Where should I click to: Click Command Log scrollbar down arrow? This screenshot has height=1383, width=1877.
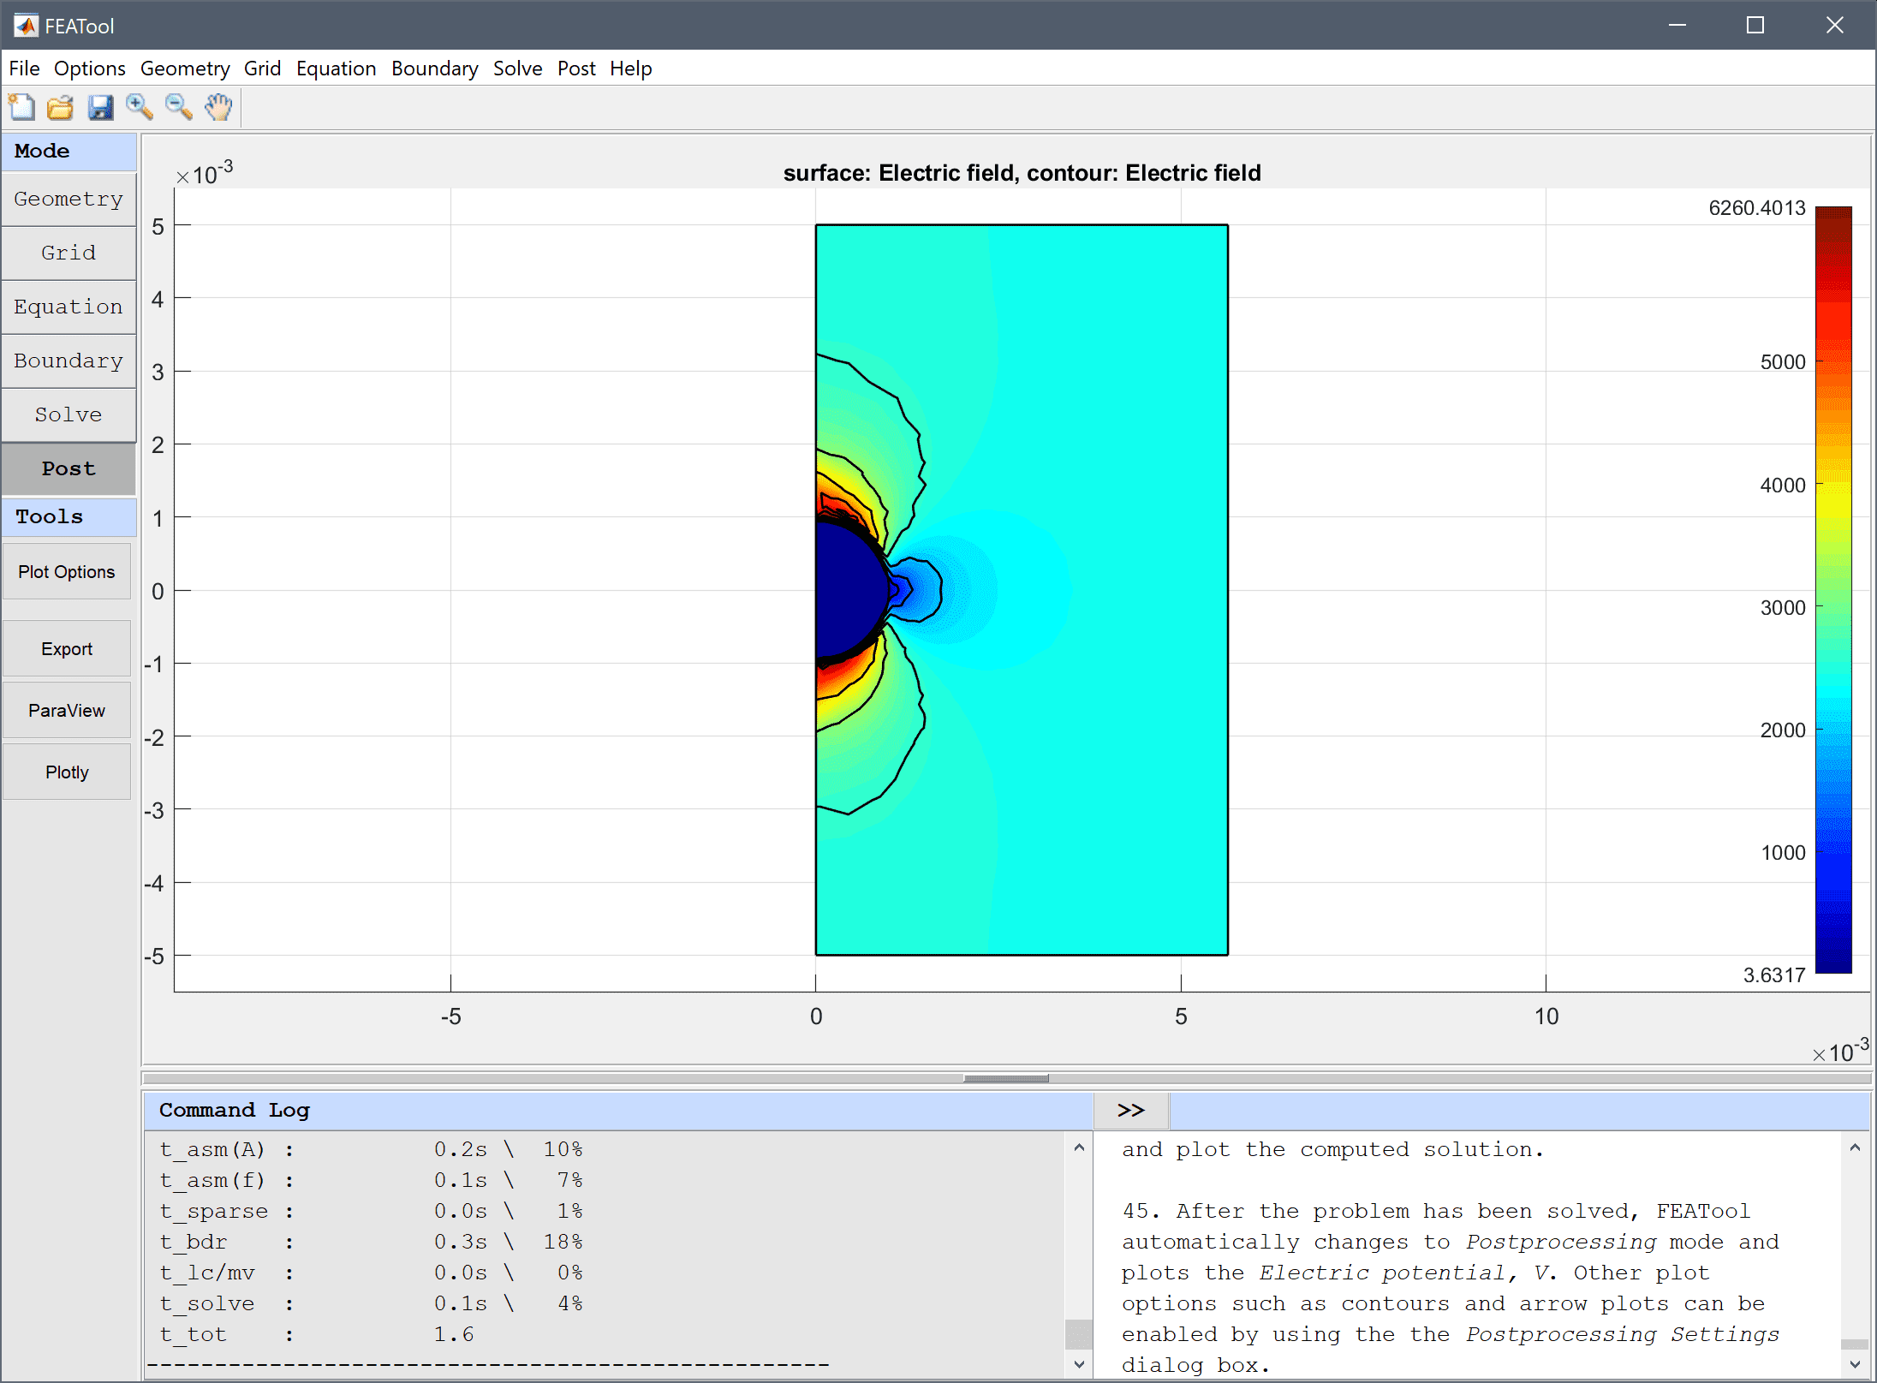click(1079, 1364)
